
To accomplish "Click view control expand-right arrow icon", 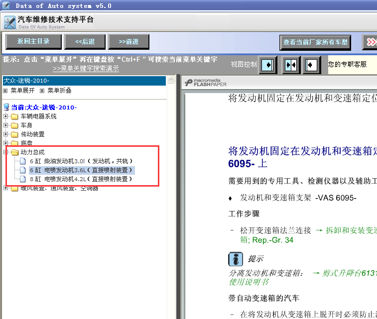I will 267,65.
